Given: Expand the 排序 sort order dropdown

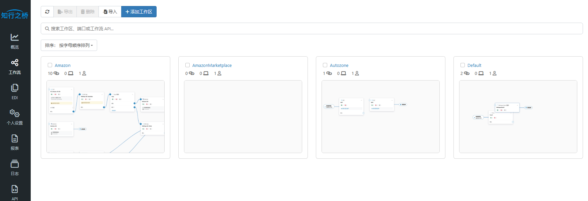Looking at the screenshot, I should pyautogui.click(x=69, y=45).
